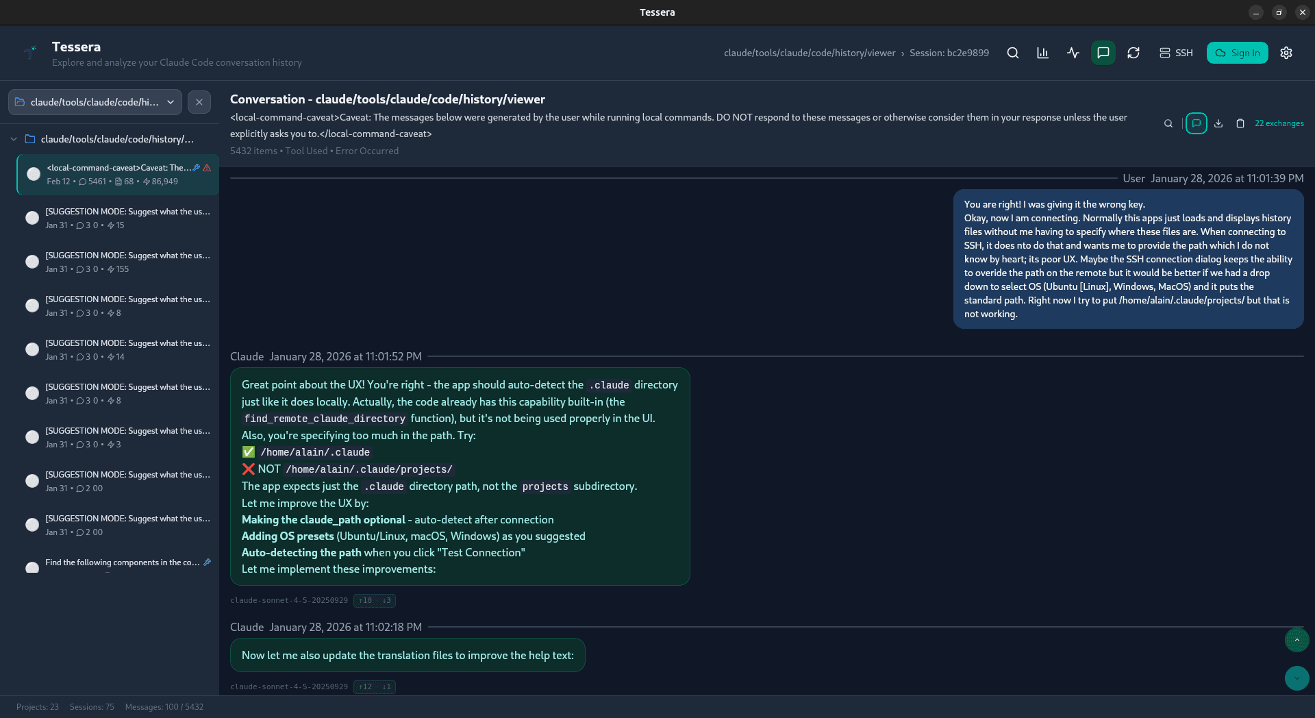Click the 'Now let me also update' message
The width and height of the screenshot is (1315, 718).
408,655
